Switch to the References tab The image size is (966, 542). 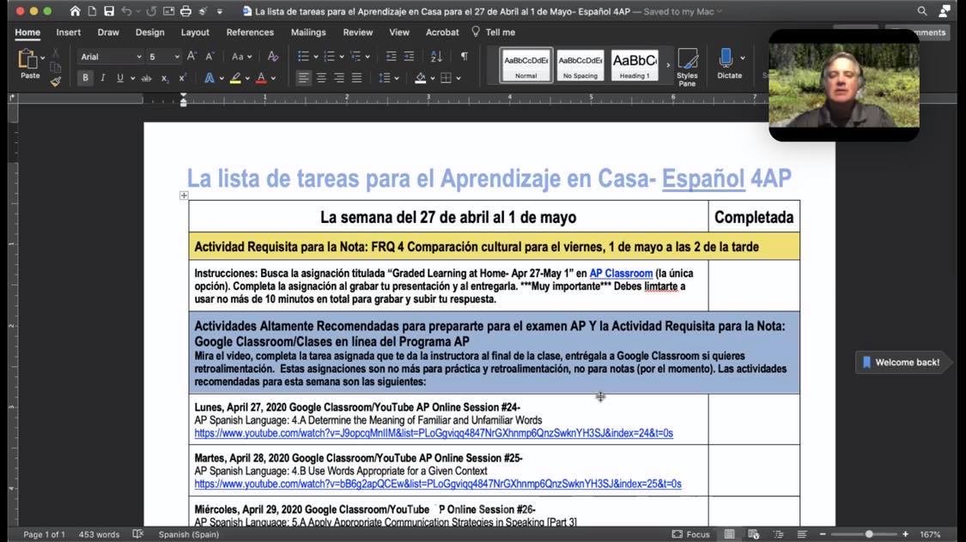pos(250,33)
